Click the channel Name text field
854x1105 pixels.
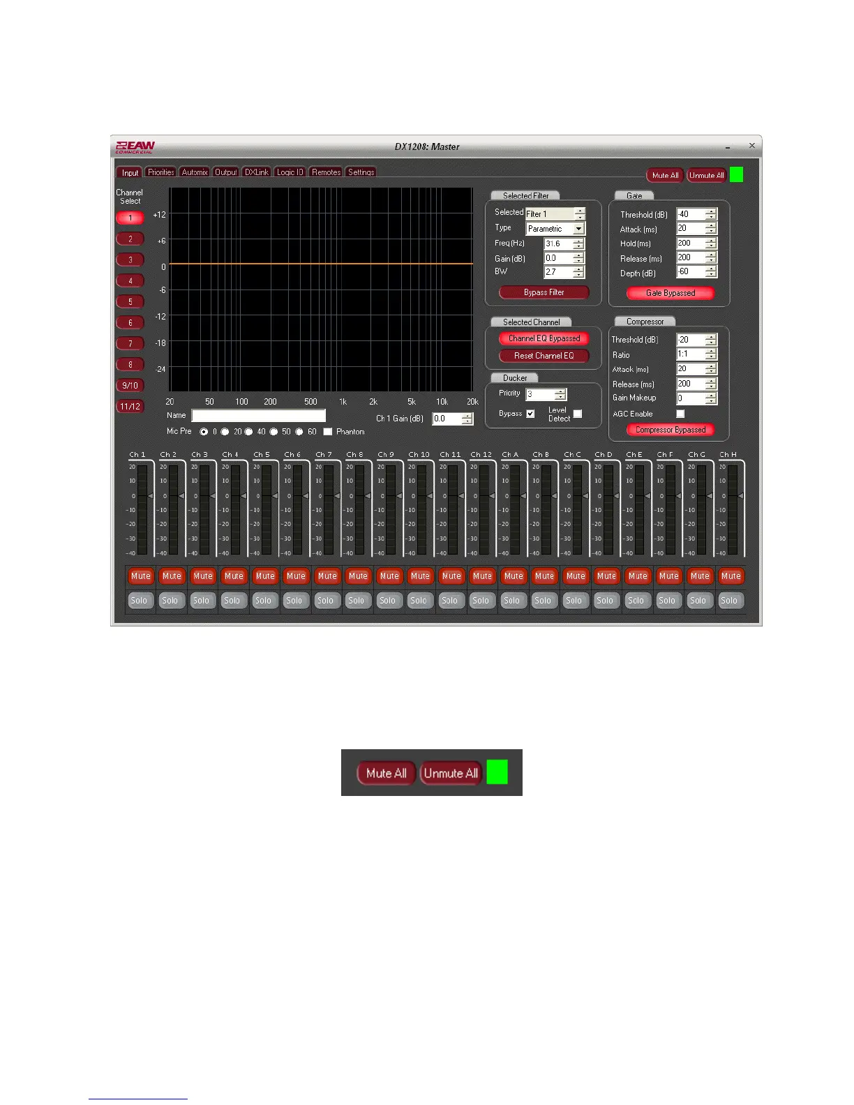click(x=259, y=416)
